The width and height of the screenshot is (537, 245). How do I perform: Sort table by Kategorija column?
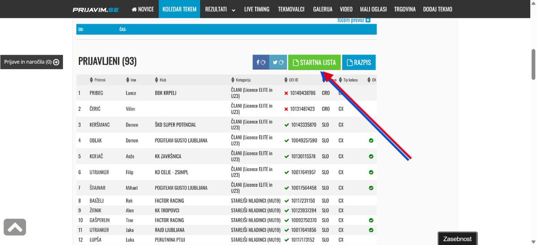(241, 80)
